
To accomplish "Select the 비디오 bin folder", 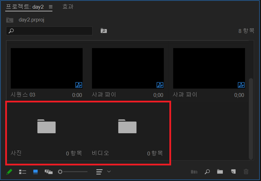I will click(127, 126).
